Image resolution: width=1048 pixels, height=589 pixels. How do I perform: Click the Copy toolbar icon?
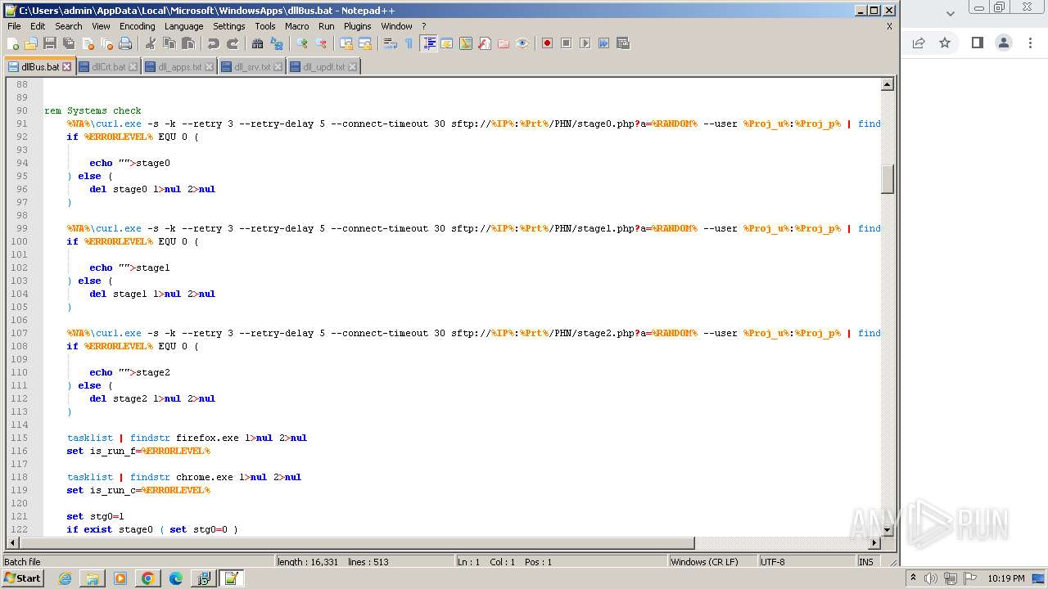[x=169, y=43]
